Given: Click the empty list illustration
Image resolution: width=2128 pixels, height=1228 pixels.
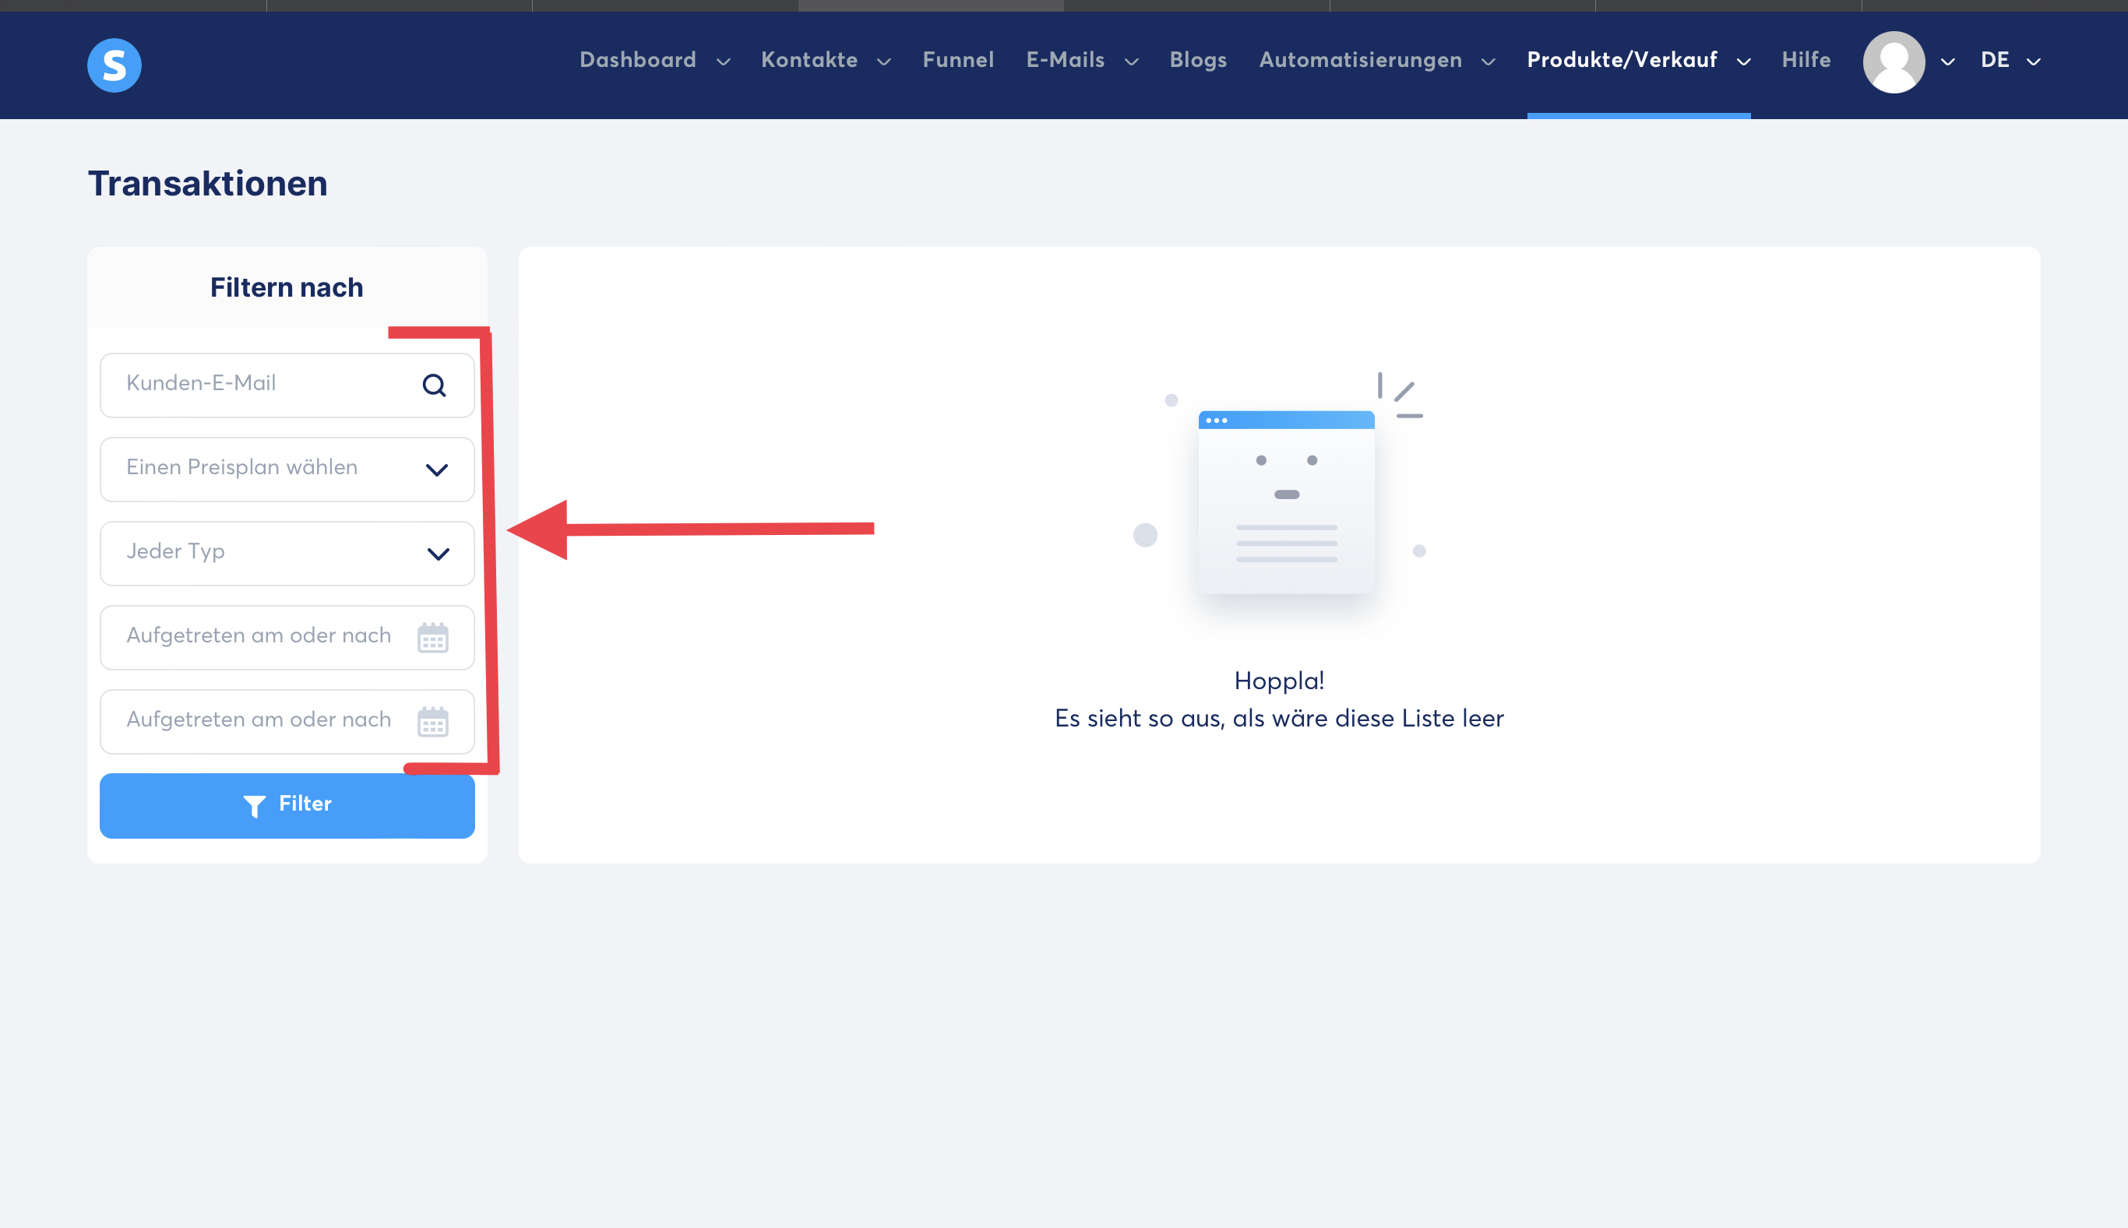Looking at the screenshot, I should pyautogui.click(x=1285, y=501).
